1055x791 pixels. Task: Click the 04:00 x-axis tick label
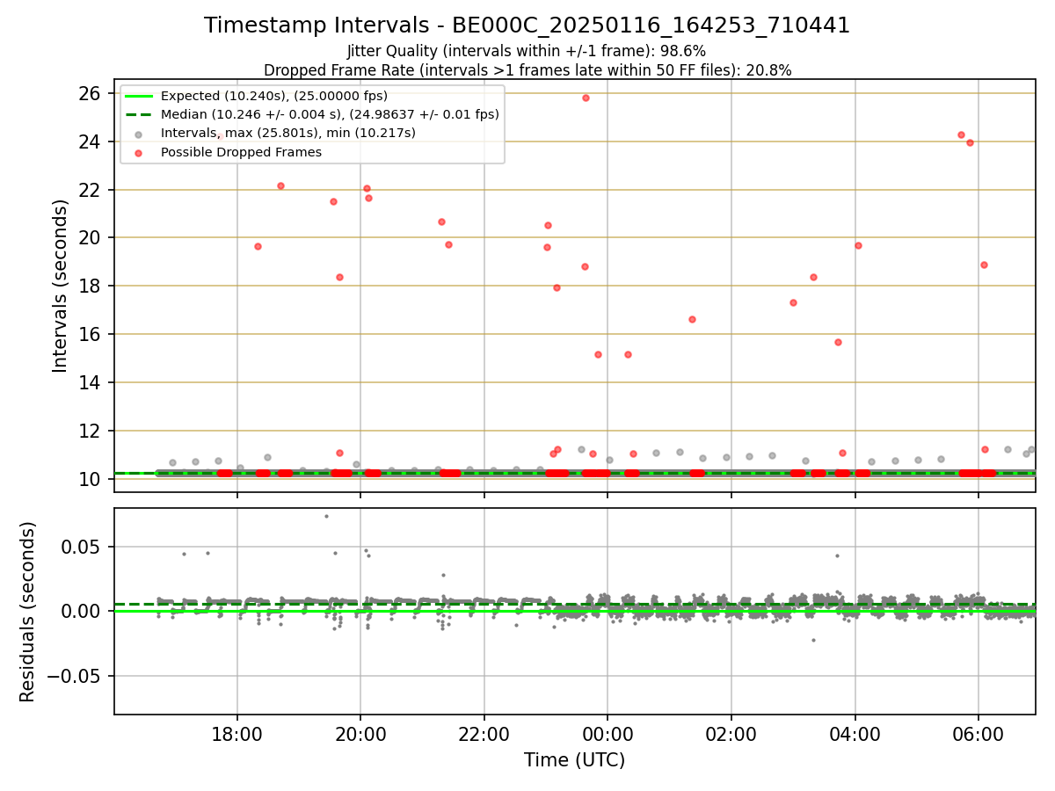855,733
